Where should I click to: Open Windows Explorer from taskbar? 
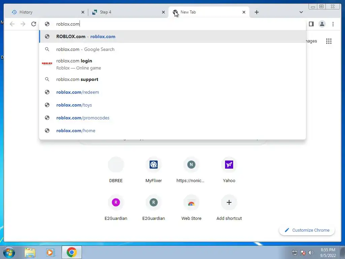pyautogui.click(x=30, y=252)
